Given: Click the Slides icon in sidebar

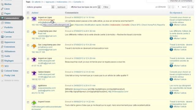Looking at the screenshot, I should (x=2, y=23).
